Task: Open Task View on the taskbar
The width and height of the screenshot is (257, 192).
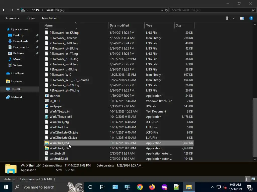Action: [102, 187]
